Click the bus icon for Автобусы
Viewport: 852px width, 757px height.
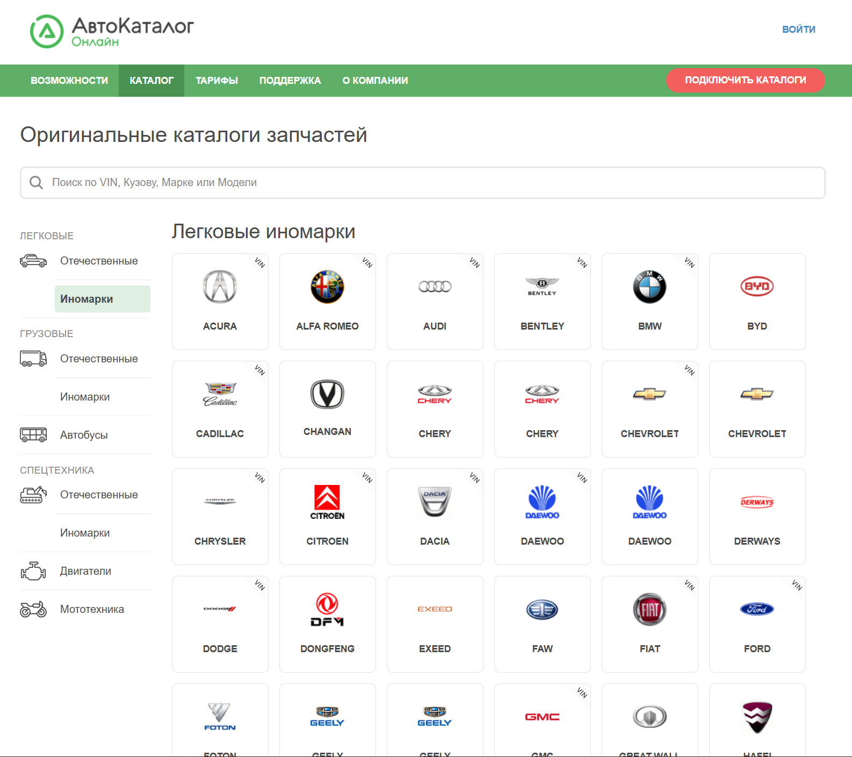point(33,435)
